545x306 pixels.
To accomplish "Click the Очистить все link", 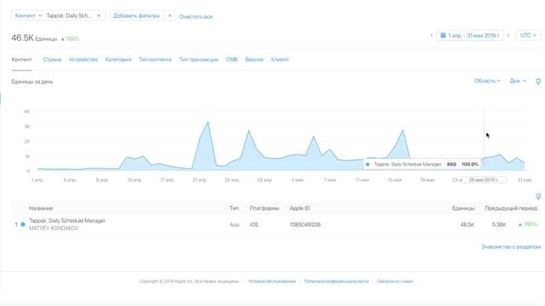I will point(196,17).
